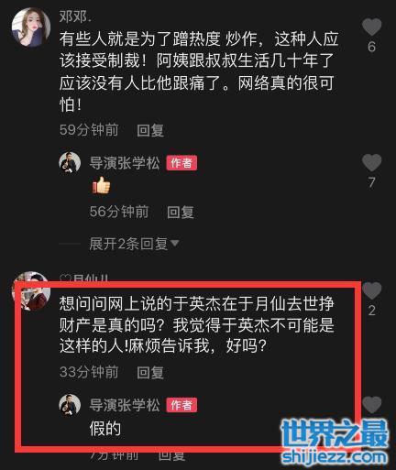The height and width of the screenshot is (470, 396).
Task: Open 导演张学松's avatar on first reply
Action: point(70,162)
